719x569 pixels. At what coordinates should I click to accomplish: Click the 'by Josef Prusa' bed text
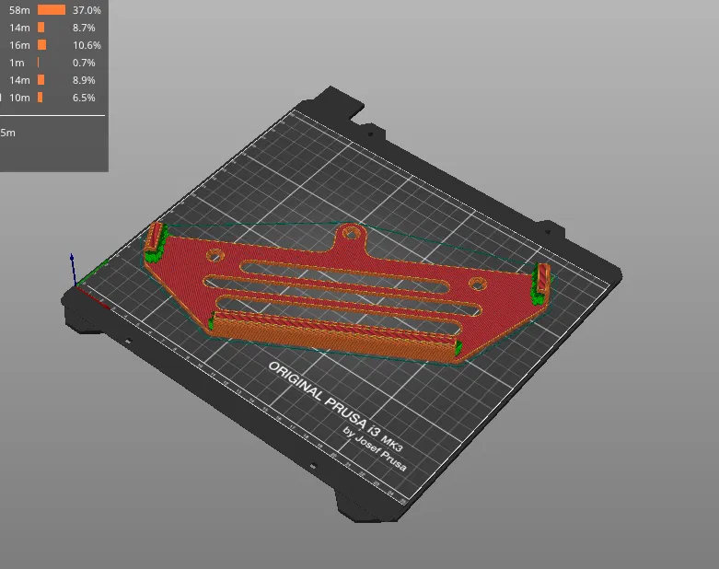point(375,449)
